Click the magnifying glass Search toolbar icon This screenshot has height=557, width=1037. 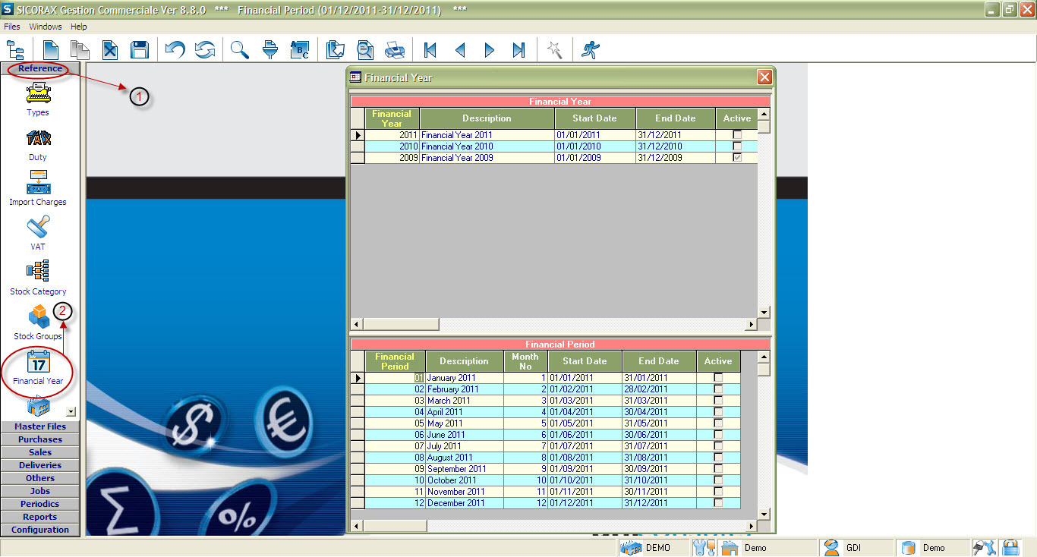[240, 50]
